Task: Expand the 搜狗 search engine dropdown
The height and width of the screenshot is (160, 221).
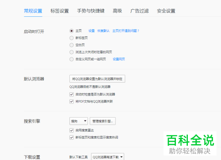Action: click(79, 121)
